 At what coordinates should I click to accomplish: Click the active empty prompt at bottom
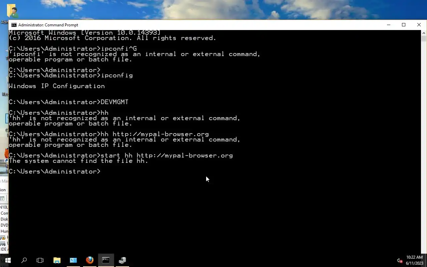tap(55, 172)
